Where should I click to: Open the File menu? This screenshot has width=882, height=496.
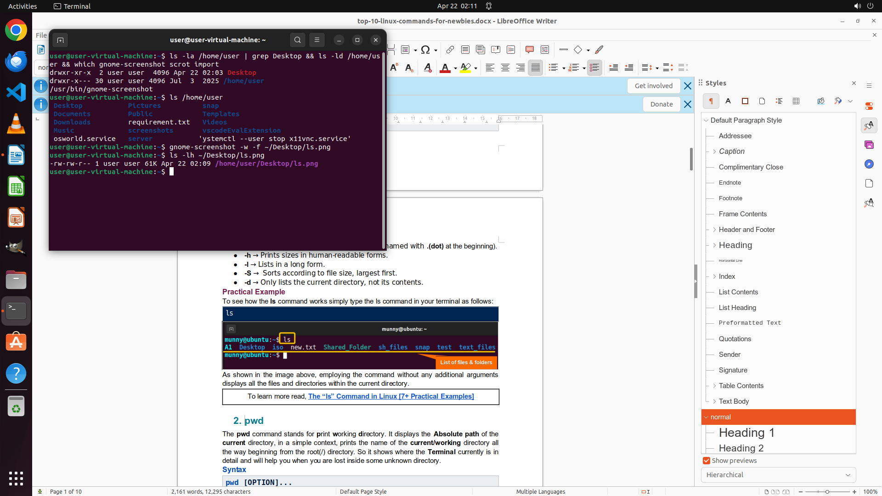pos(41,35)
